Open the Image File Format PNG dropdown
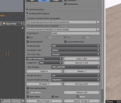This screenshot has width=121, height=103. 50,63
